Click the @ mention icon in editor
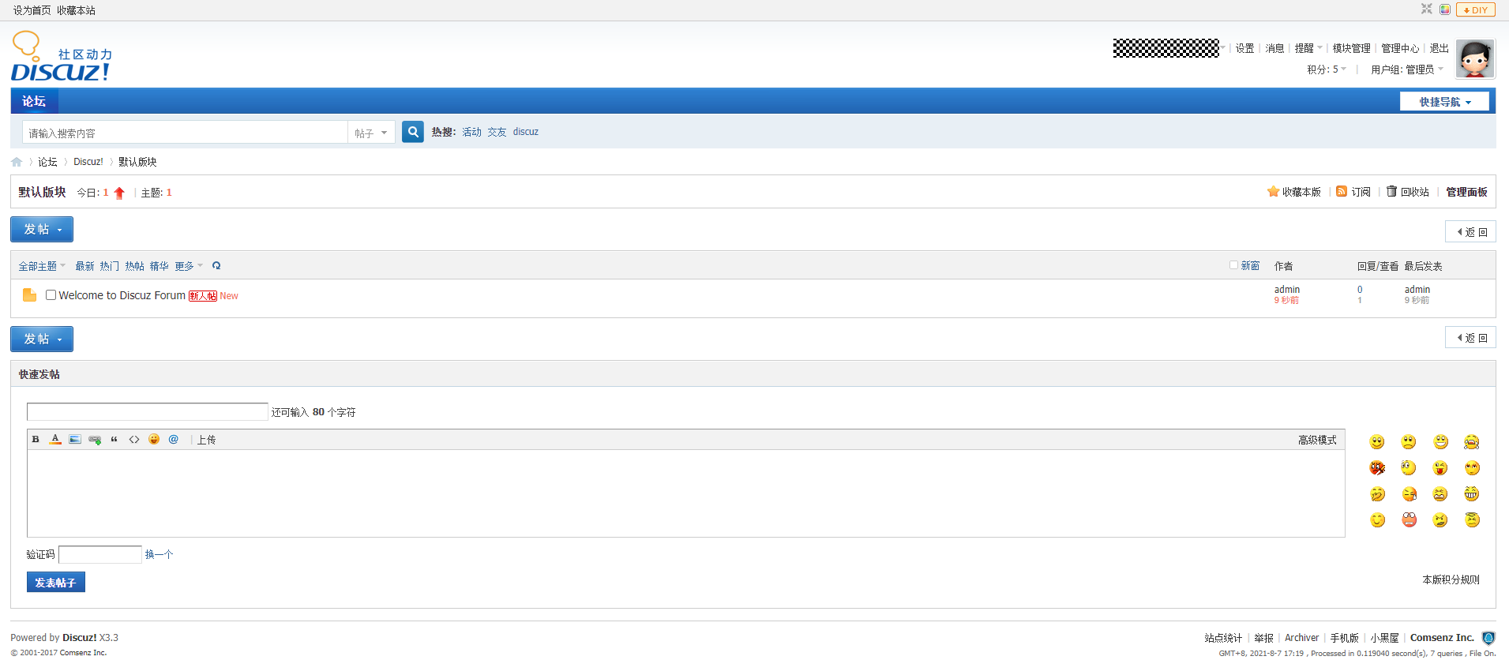1509x660 pixels. 174,440
